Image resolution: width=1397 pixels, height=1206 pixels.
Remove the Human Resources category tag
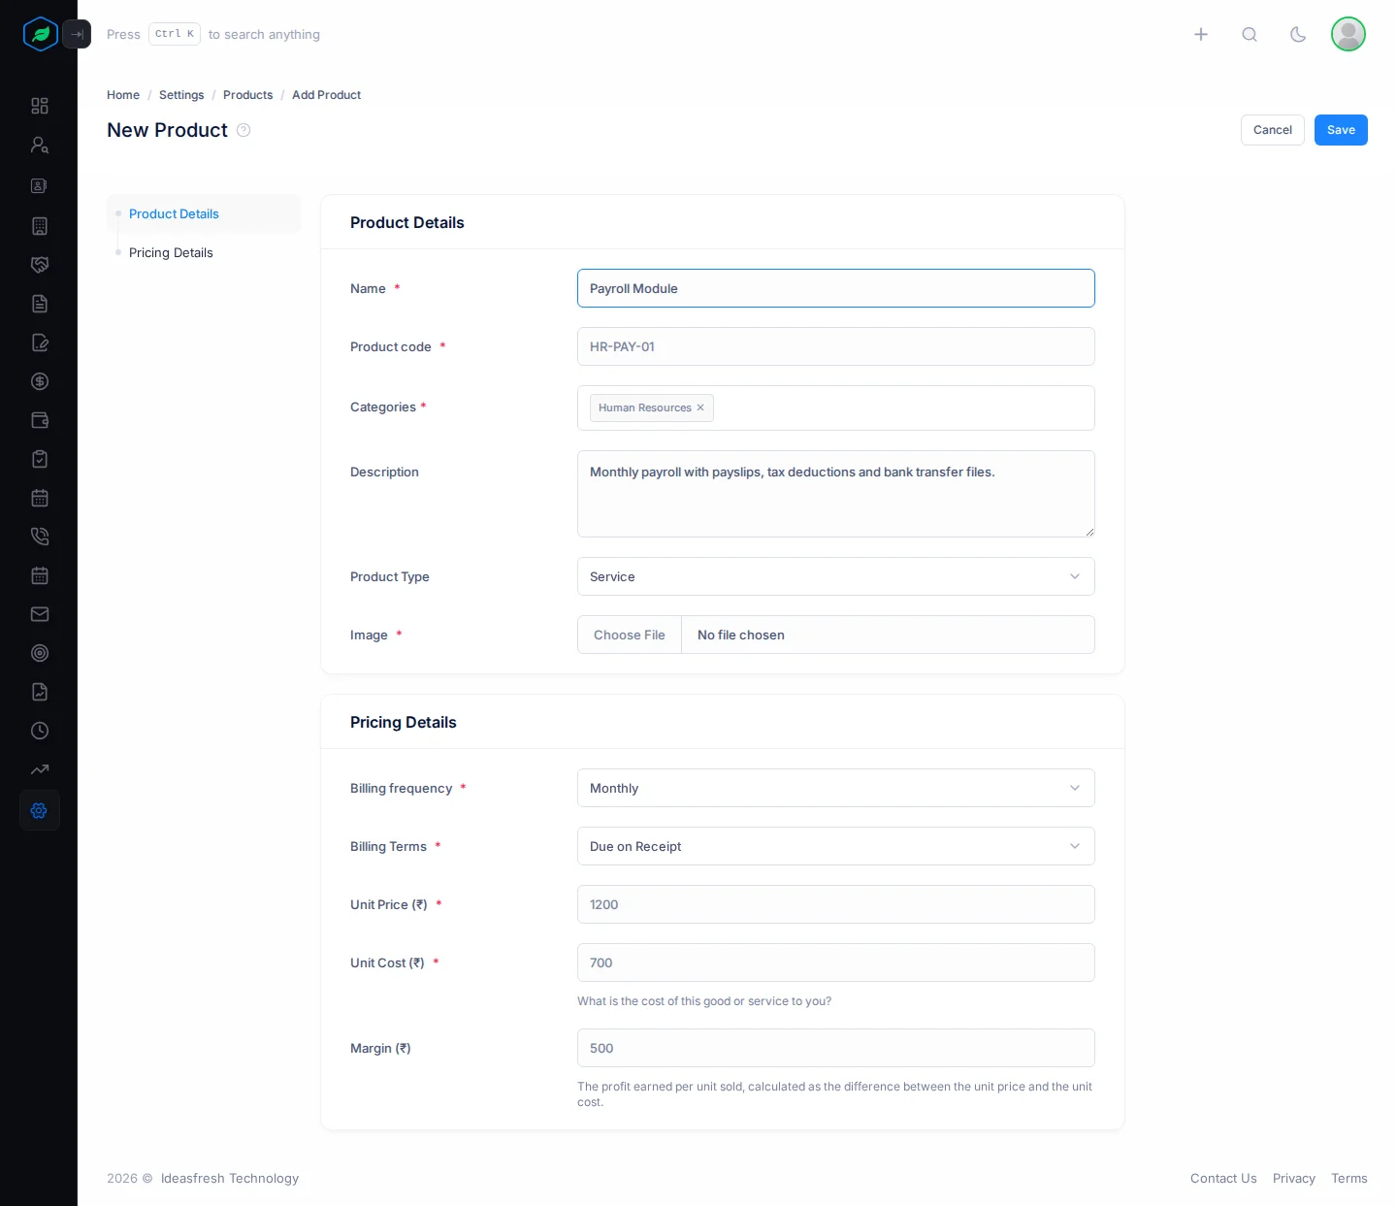tap(700, 407)
